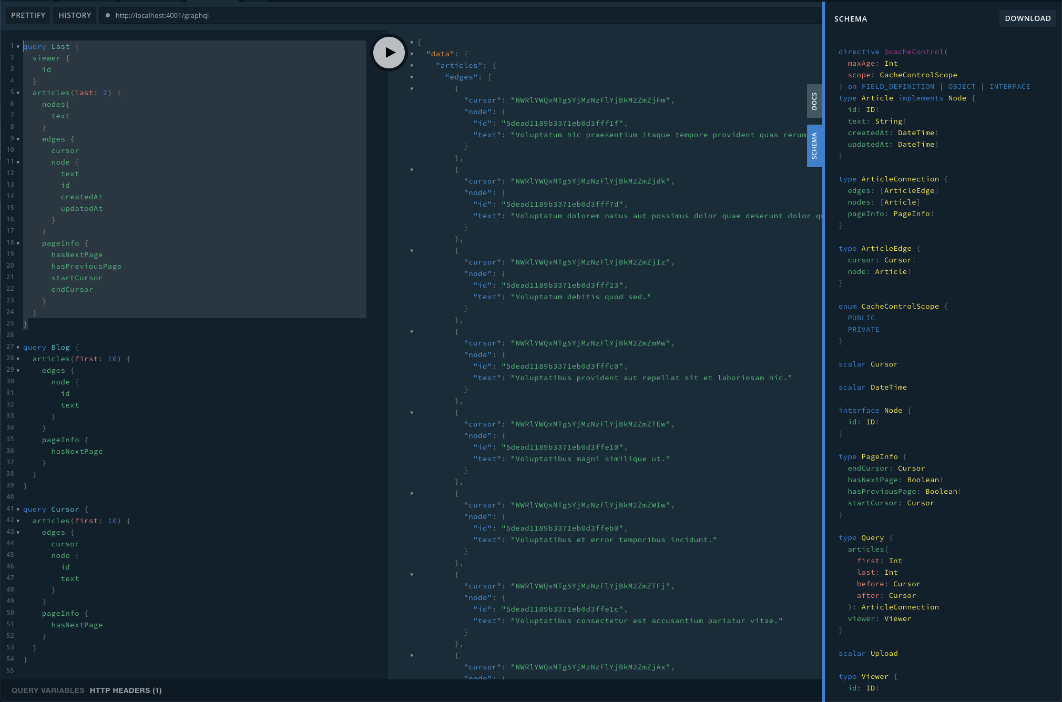
Task: Run the query with the play button
Action: tap(389, 53)
